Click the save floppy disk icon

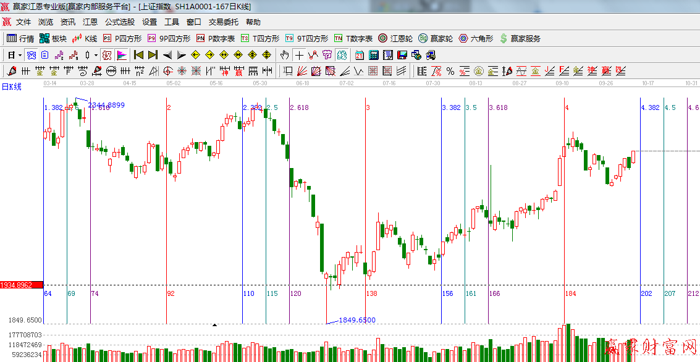point(402,55)
